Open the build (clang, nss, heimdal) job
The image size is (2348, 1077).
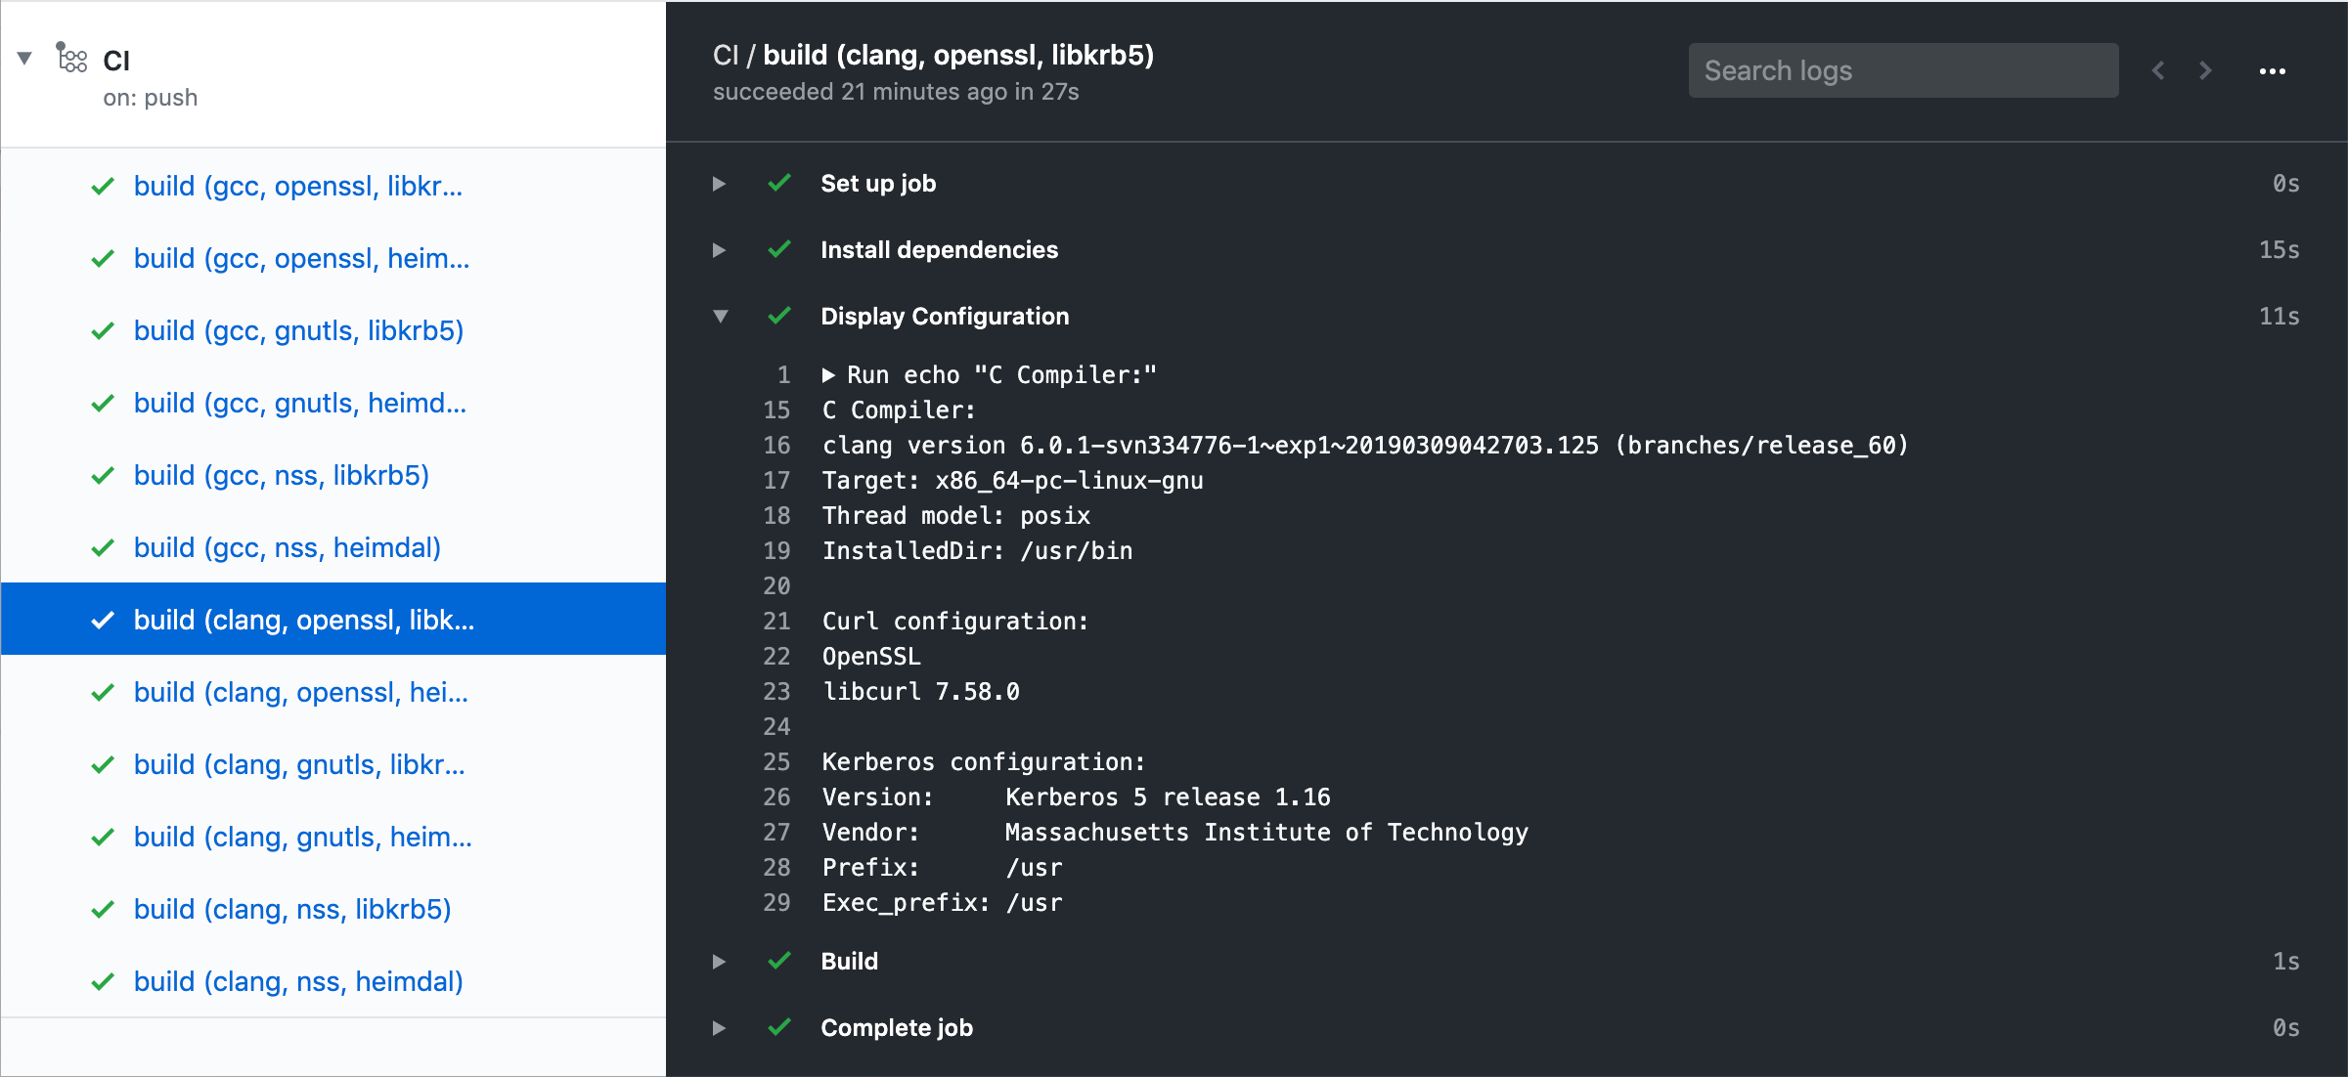coord(298,981)
